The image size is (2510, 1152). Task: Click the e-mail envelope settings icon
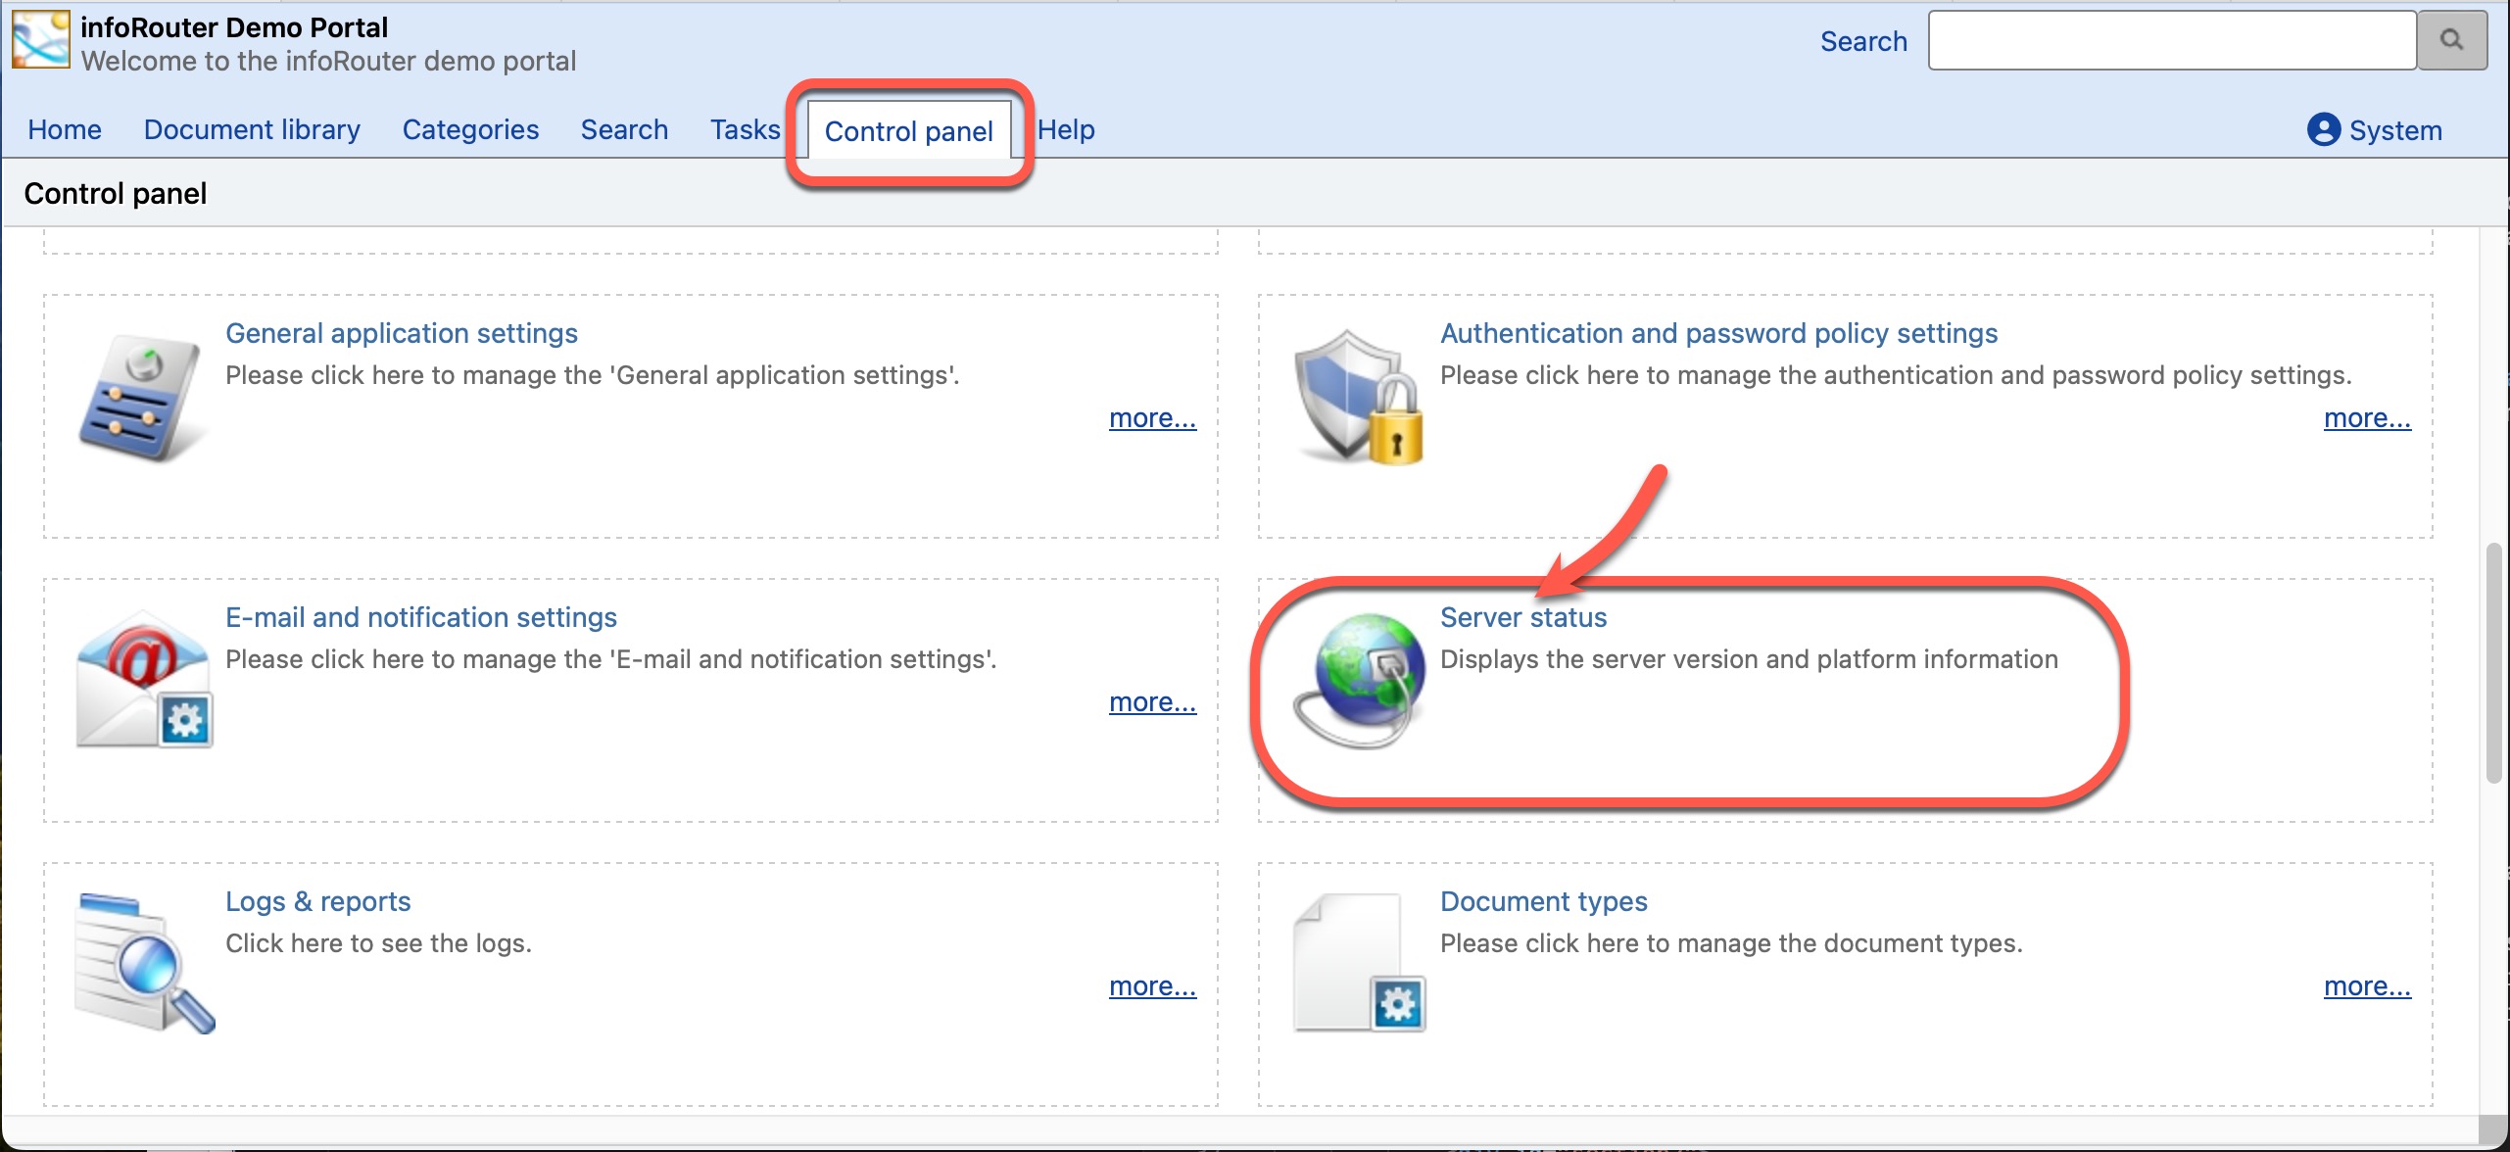[x=145, y=680]
